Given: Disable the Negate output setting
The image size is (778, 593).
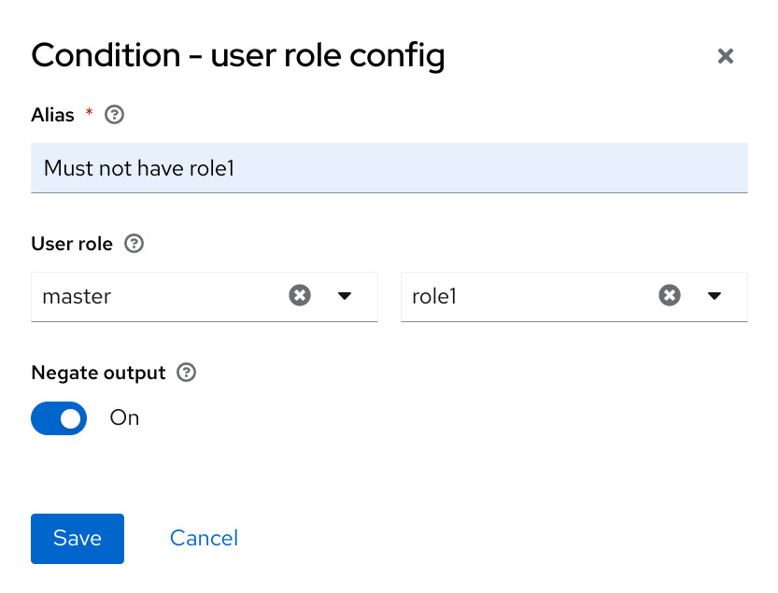Looking at the screenshot, I should pos(59,418).
